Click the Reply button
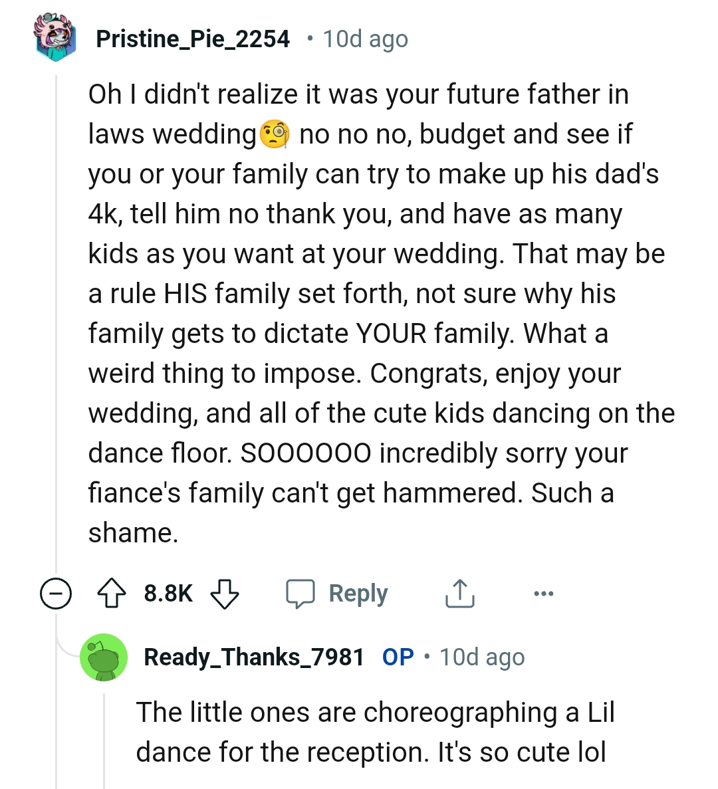 [358, 593]
